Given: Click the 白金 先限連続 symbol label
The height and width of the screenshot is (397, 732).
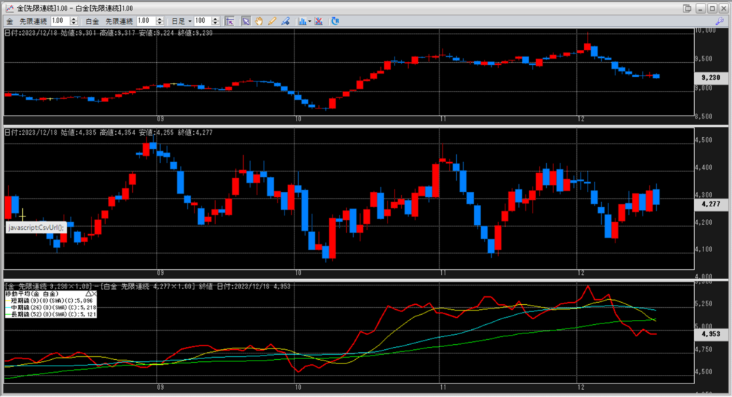Looking at the screenshot, I should pyautogui.click(x=114, y=21).
